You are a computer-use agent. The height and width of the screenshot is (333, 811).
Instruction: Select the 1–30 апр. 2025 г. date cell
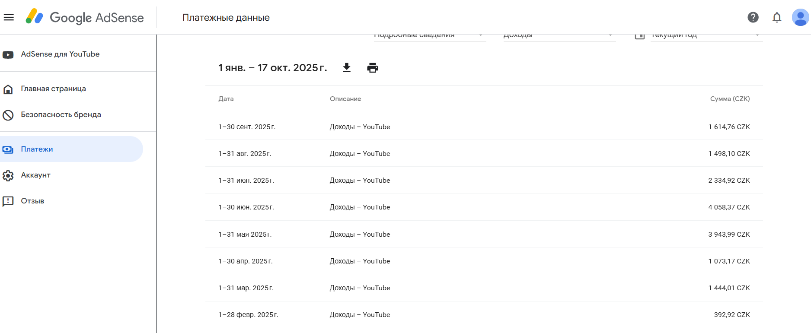246,261
